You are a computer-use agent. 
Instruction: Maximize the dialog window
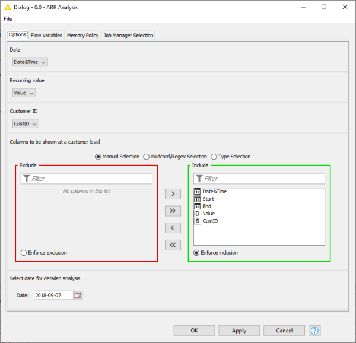[x=324, y=7]
